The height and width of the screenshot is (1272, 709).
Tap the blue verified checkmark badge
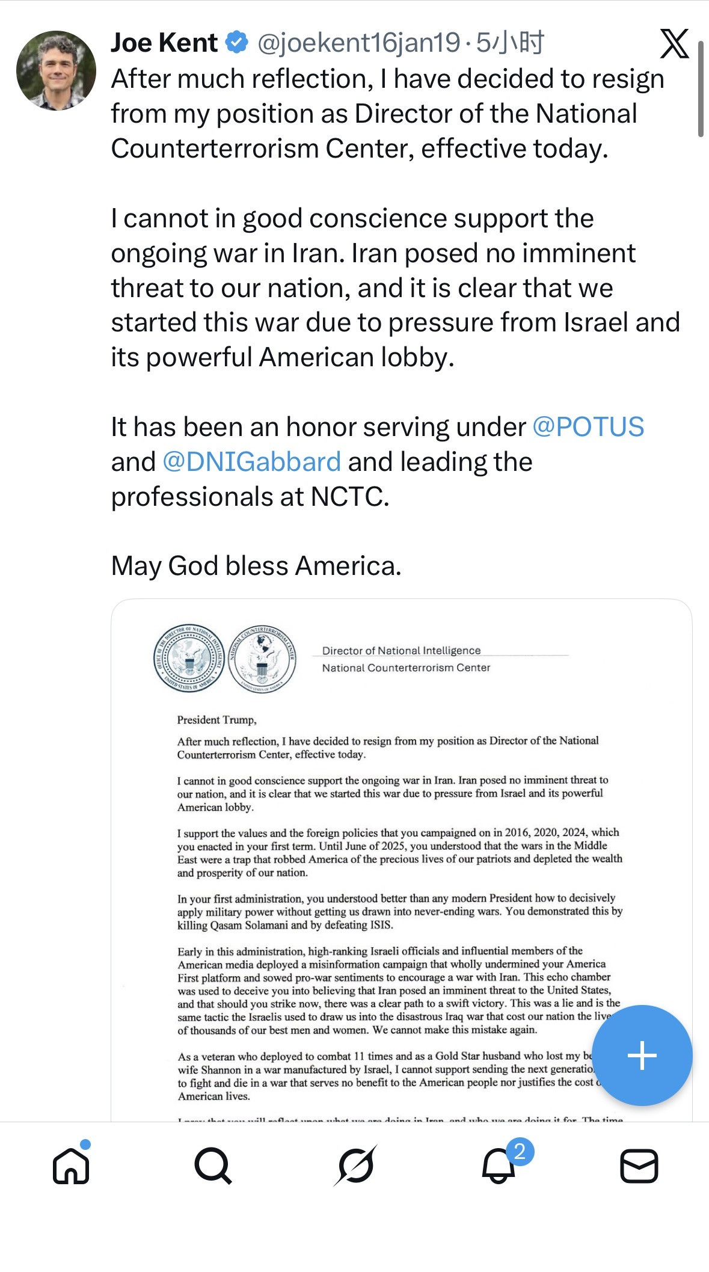click(236, 43)
